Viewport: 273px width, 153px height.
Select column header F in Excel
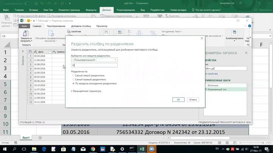tap(261, 45)
